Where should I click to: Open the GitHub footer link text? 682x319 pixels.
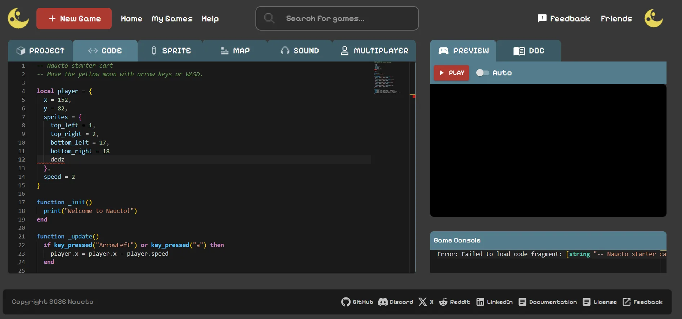363,302
